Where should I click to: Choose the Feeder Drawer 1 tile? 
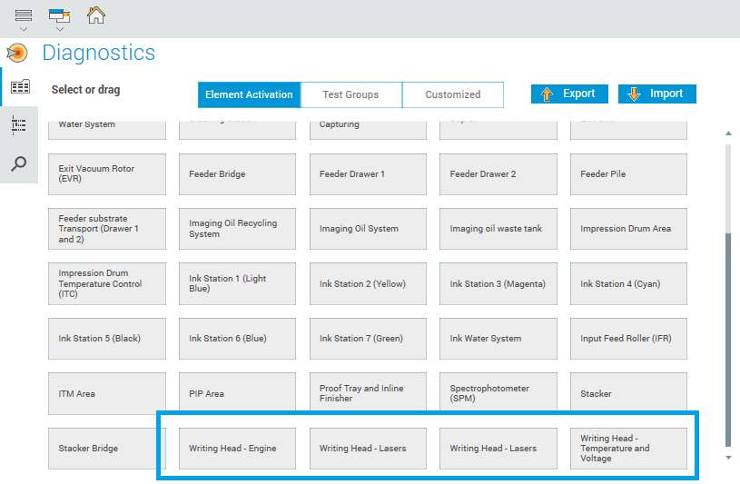pyautogui.click(x=368, y=173)
